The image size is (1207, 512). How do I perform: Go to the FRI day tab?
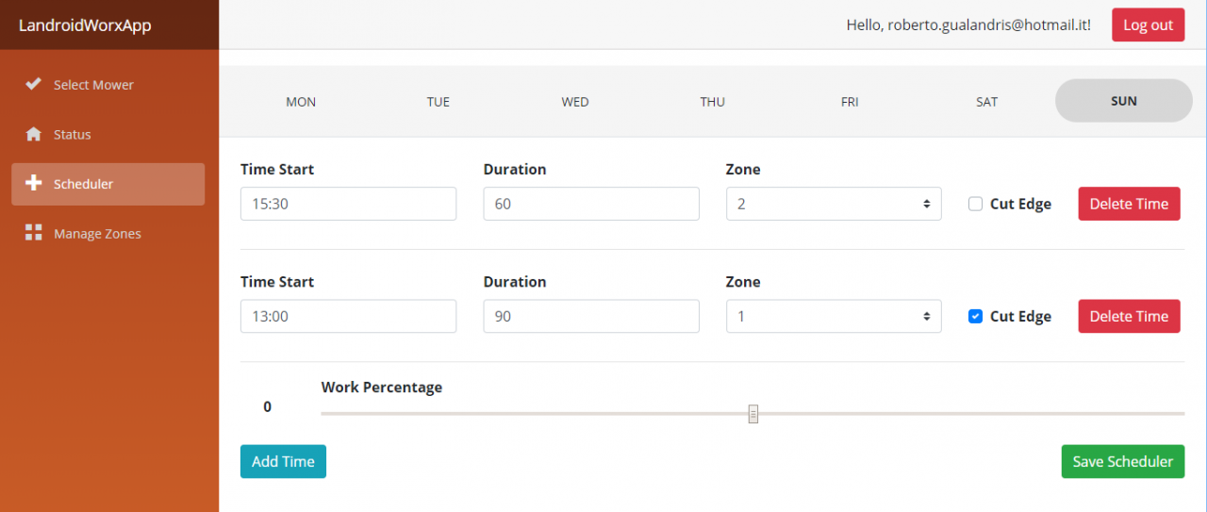850,102
